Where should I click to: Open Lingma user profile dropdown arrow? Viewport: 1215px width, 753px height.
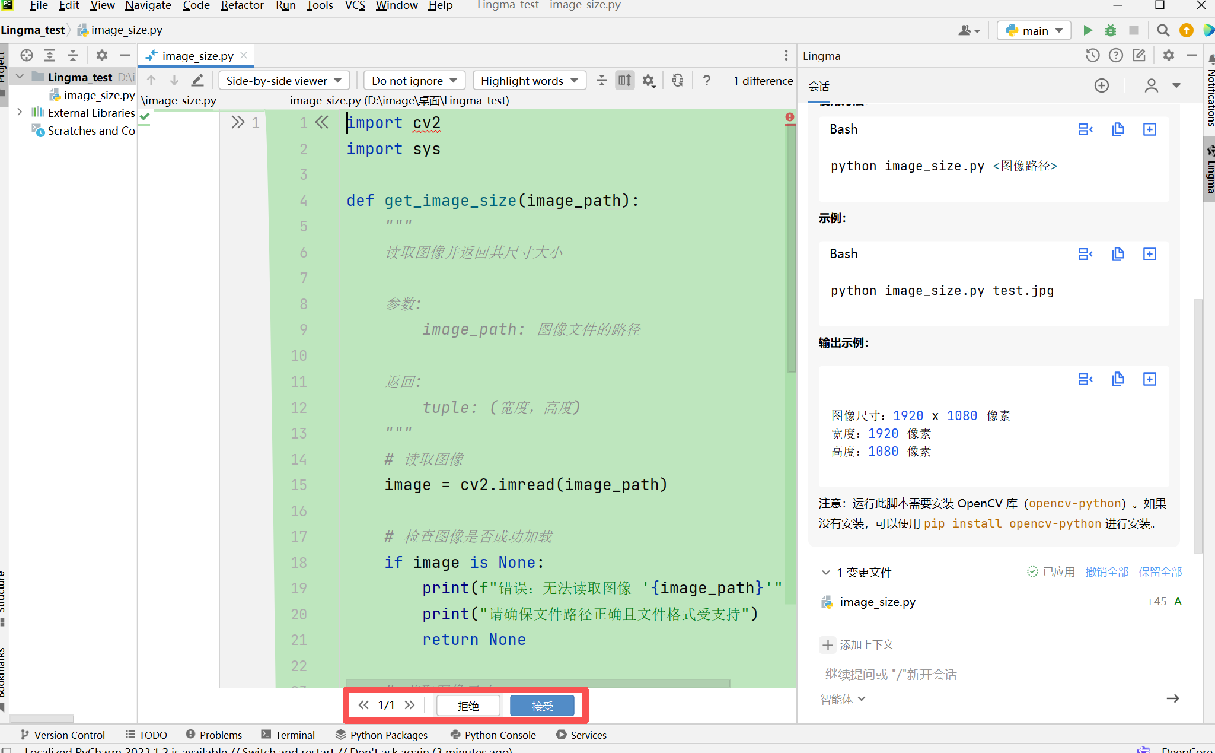click(x=1176, y=86)
